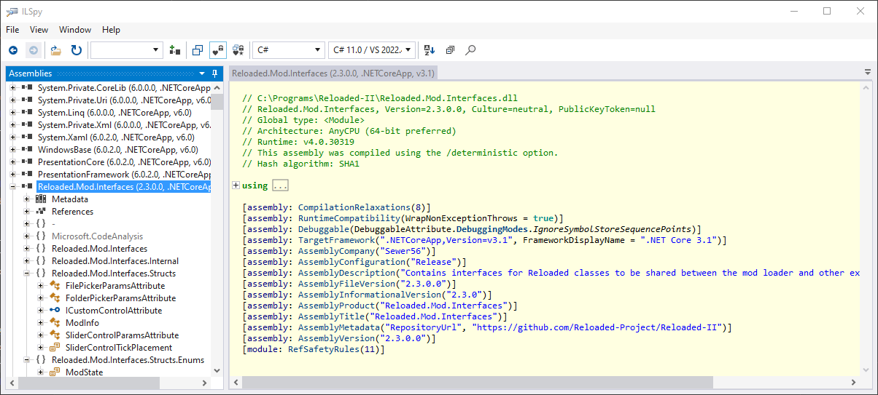Select the Reloaded.Mod.Interfaces namespace row

point(99,249)
